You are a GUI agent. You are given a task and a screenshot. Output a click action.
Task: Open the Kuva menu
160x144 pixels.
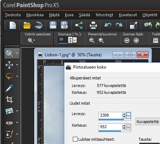point(69,15)
